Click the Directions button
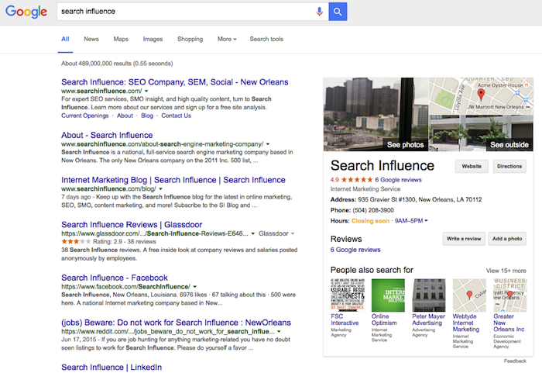Viewport: 542px width, 373px height. click(x=509, y=166)
